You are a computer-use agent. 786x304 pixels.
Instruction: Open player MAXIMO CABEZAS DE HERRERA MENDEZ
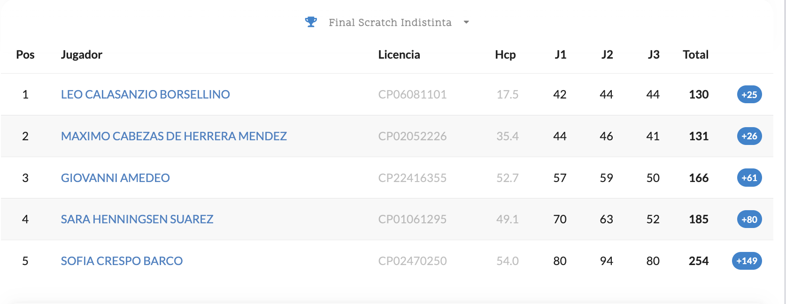(174, 136)
